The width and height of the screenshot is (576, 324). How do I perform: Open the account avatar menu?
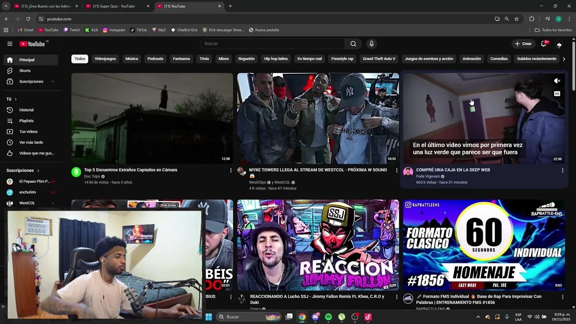click(x=559, y=44)
